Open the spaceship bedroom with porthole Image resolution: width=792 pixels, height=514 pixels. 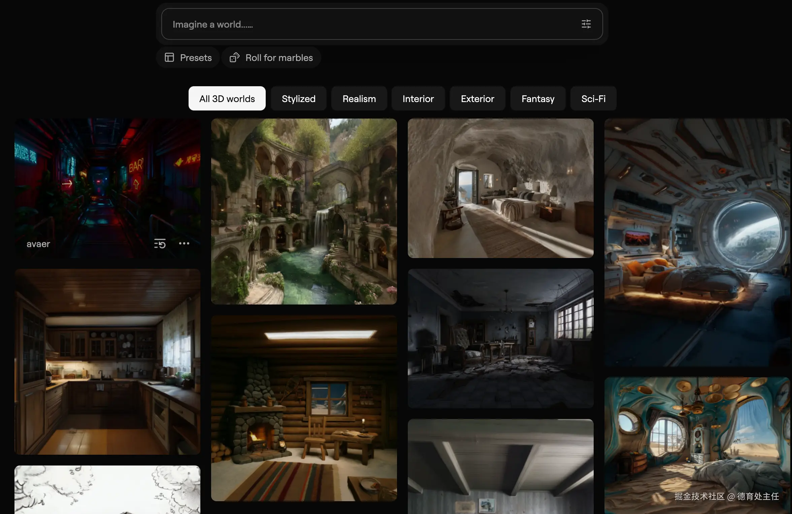pos(697,242)
